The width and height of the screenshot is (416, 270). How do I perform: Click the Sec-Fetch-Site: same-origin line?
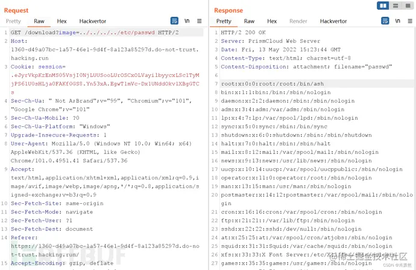[x=57, y=203]
